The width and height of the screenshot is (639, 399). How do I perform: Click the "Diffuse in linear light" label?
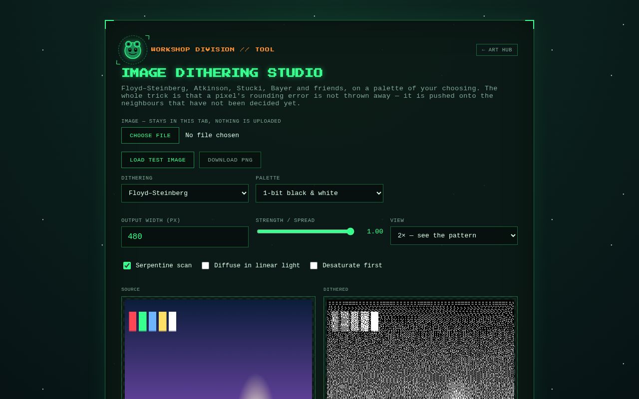(x=257, y=265)
